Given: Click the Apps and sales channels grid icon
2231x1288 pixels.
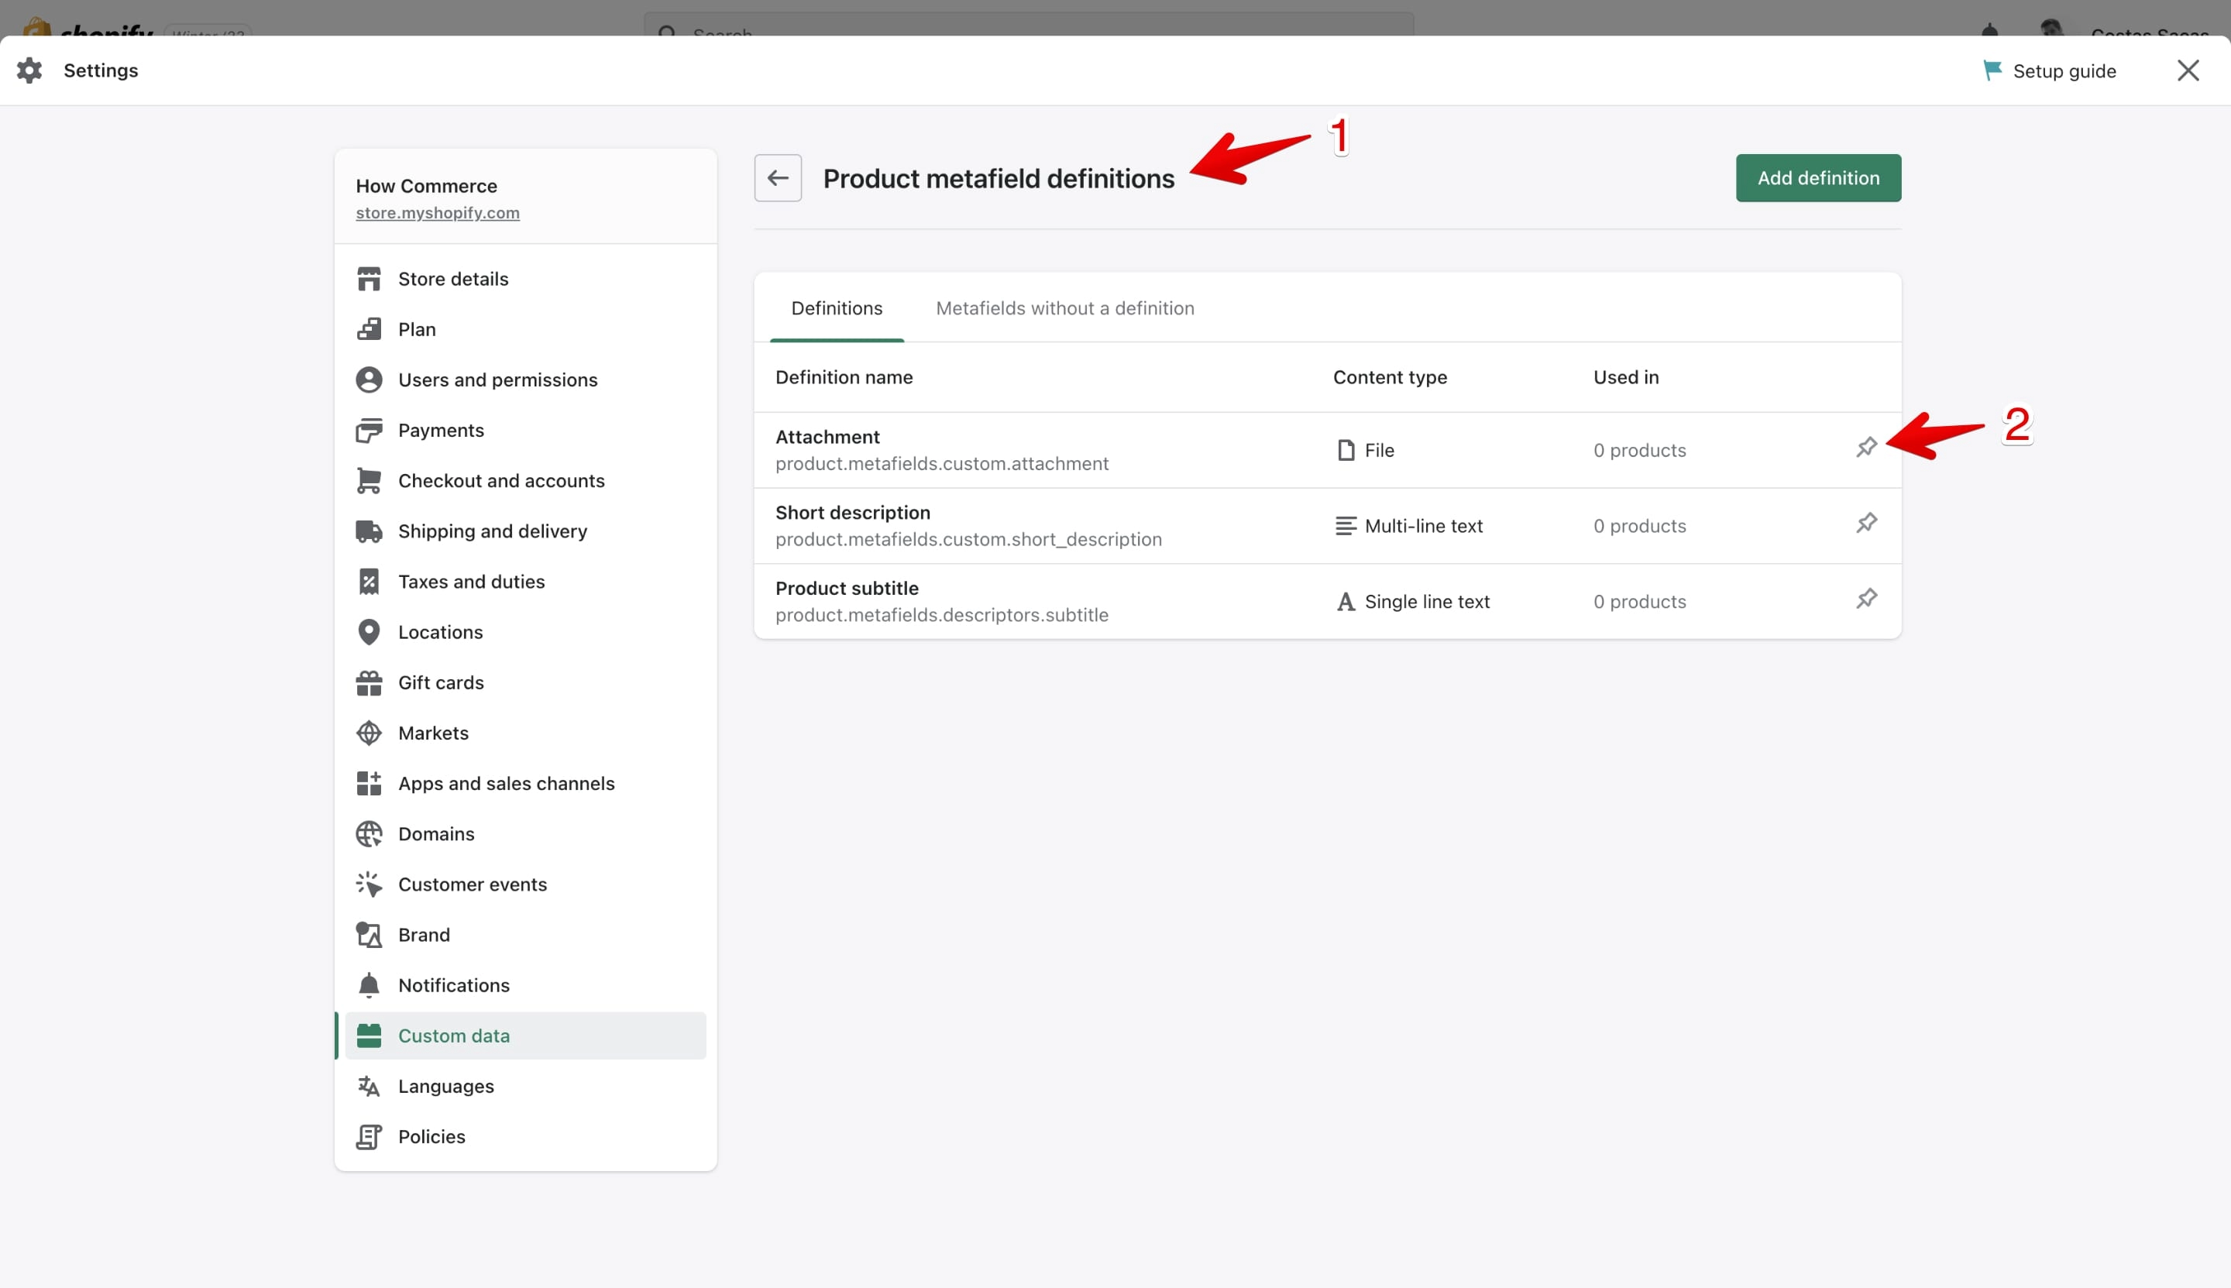Looking at the screenshot, I should click(x=369, y=783).
